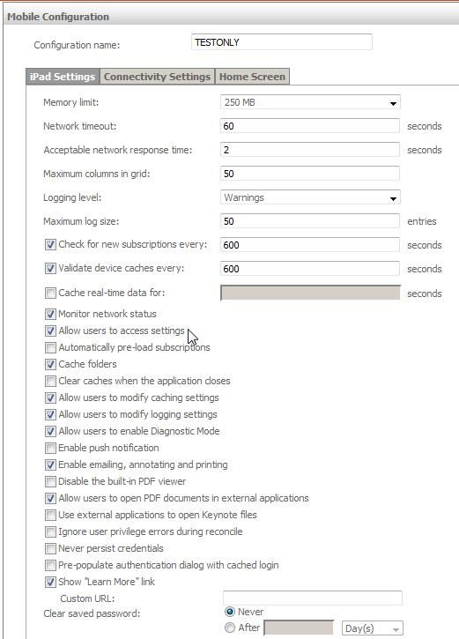Select the After radio button
The height and width of the screenshot is (639, 459).
click(230, 628)
